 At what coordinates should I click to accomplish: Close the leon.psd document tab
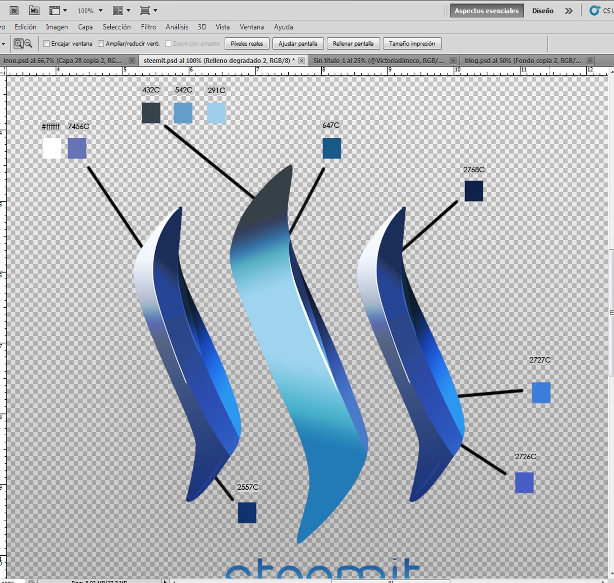132,61
